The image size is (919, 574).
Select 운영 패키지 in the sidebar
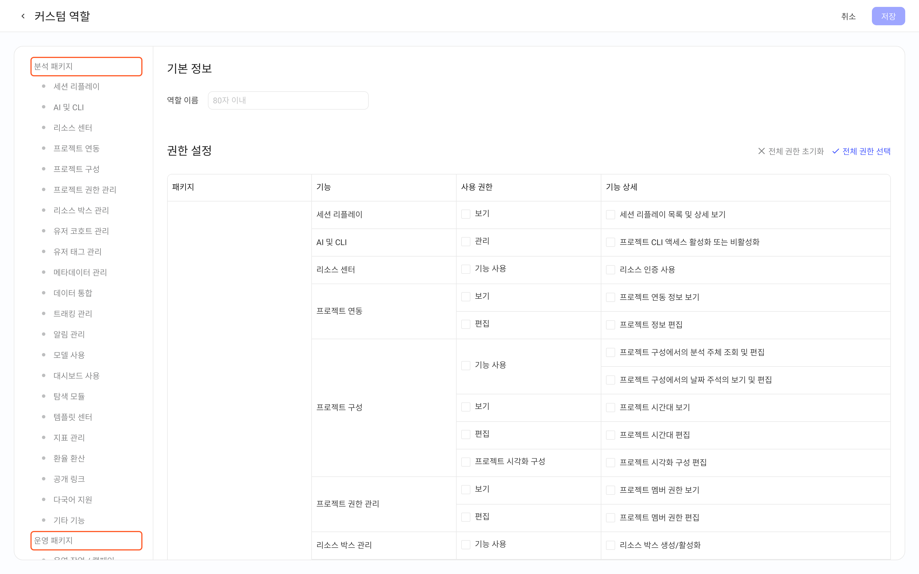pos(86,540)
